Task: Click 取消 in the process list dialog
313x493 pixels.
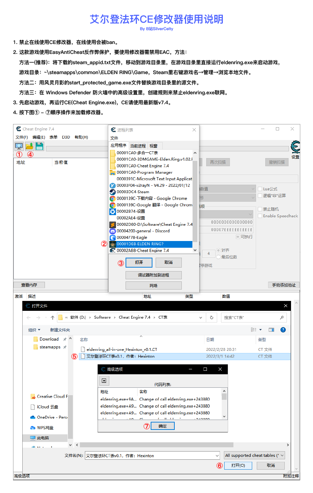Action: tap(169, 262)
